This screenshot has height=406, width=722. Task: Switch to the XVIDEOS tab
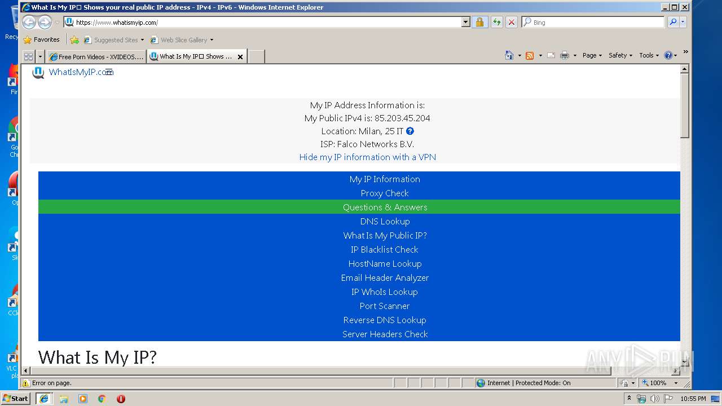coord(96,56)
